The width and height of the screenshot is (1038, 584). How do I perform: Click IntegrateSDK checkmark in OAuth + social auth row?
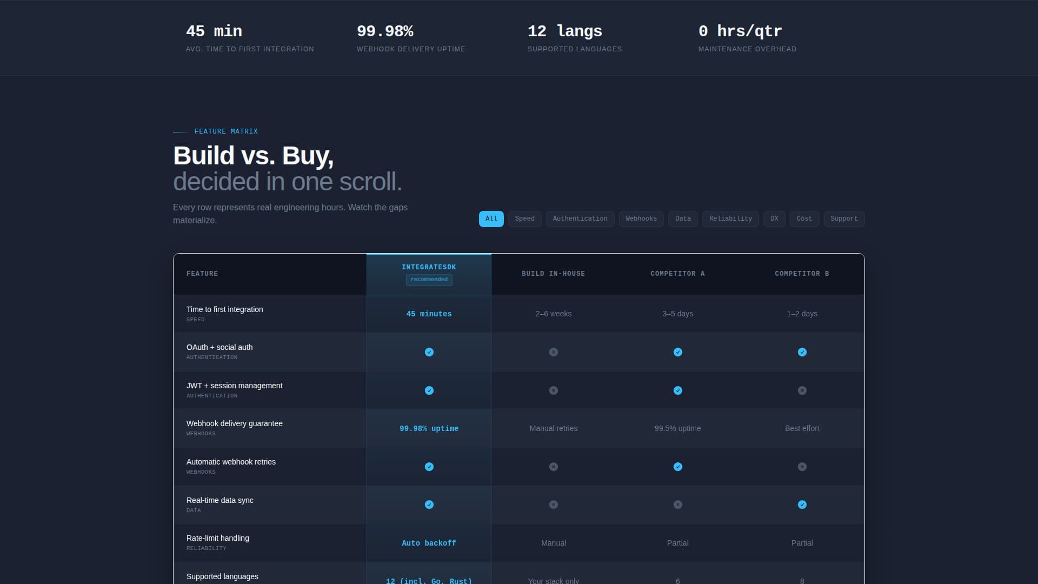(x=429, y=352)
